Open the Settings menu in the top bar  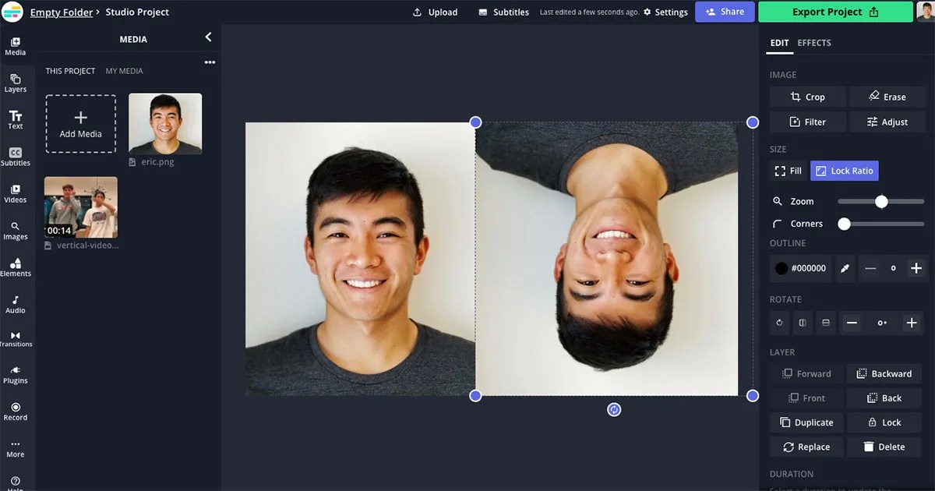point(666,12)
